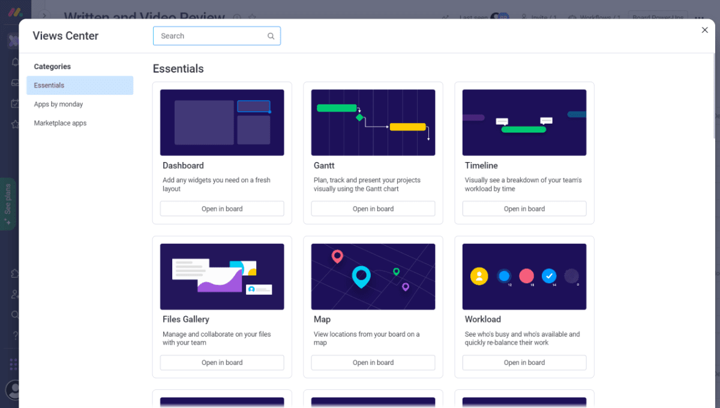
Task: Open the Files Gallery view in board
Action: pyautogui.click(x=222, y=362)
